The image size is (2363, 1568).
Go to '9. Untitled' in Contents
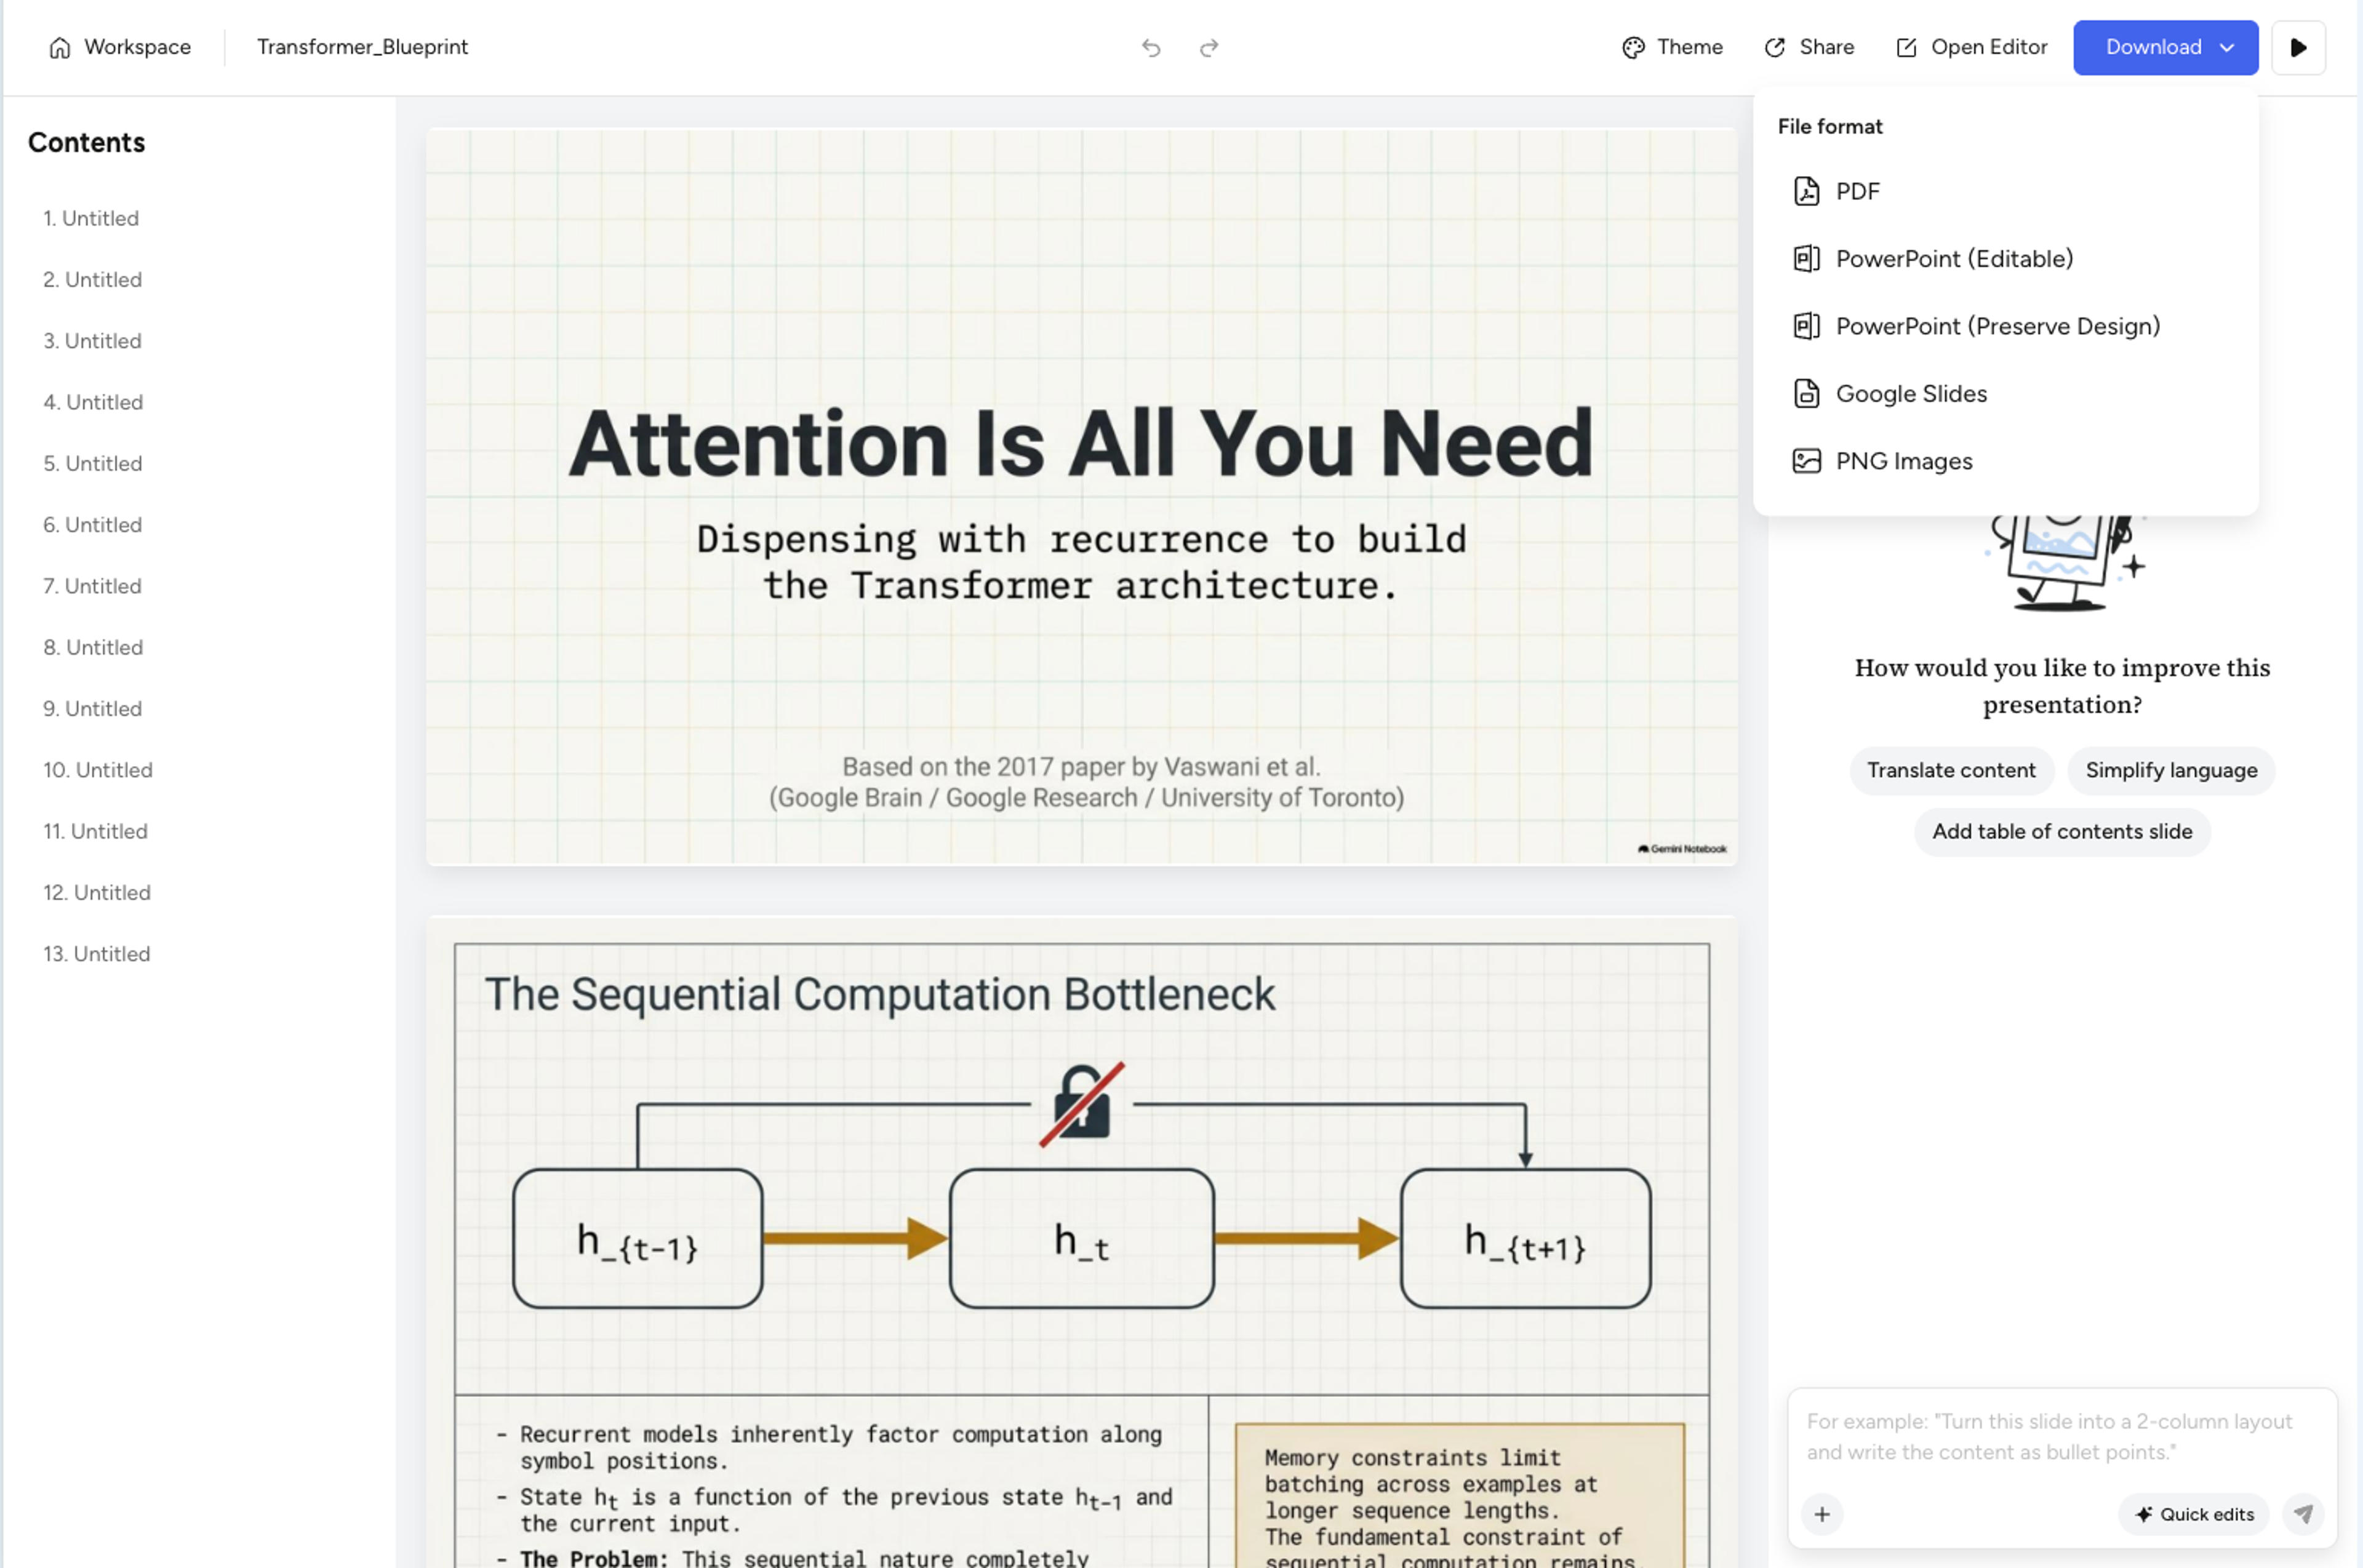92,709
